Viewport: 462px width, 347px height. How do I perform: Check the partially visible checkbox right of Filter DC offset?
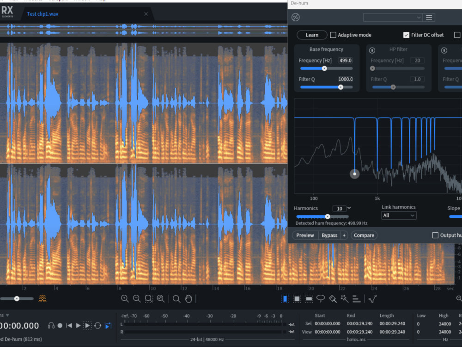(x=457, y=35)
